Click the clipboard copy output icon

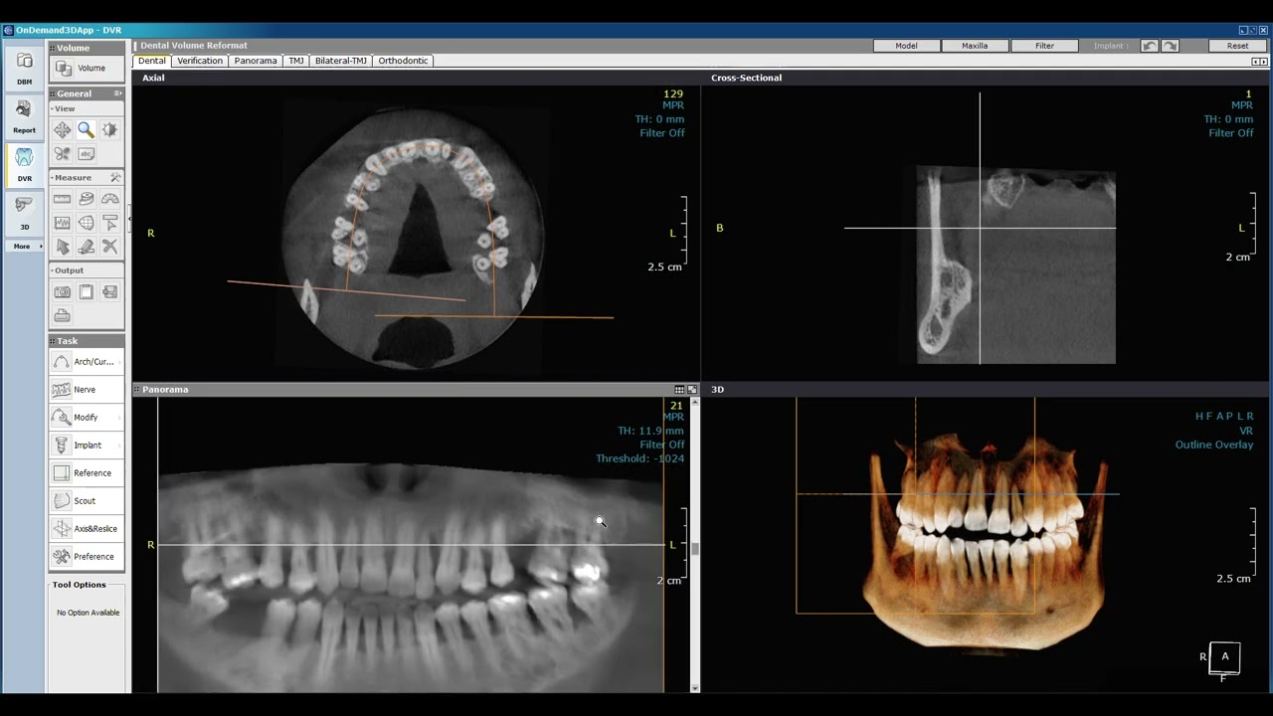click(x=87, y=291)
